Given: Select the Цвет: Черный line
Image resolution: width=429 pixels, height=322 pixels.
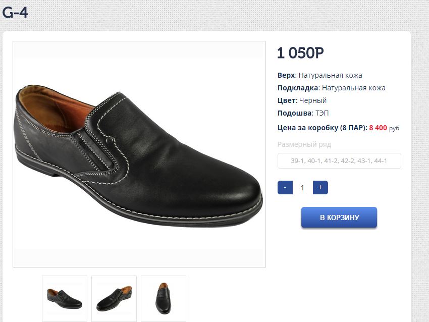Looking at the screenshot, I should [x=303, y=100].
